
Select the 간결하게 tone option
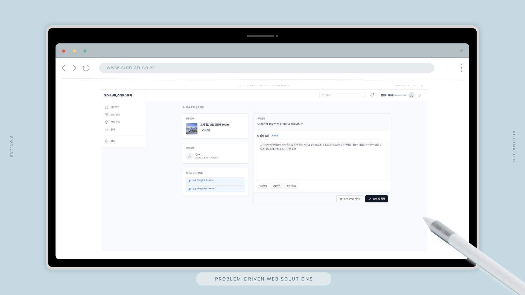click(276, 186)
